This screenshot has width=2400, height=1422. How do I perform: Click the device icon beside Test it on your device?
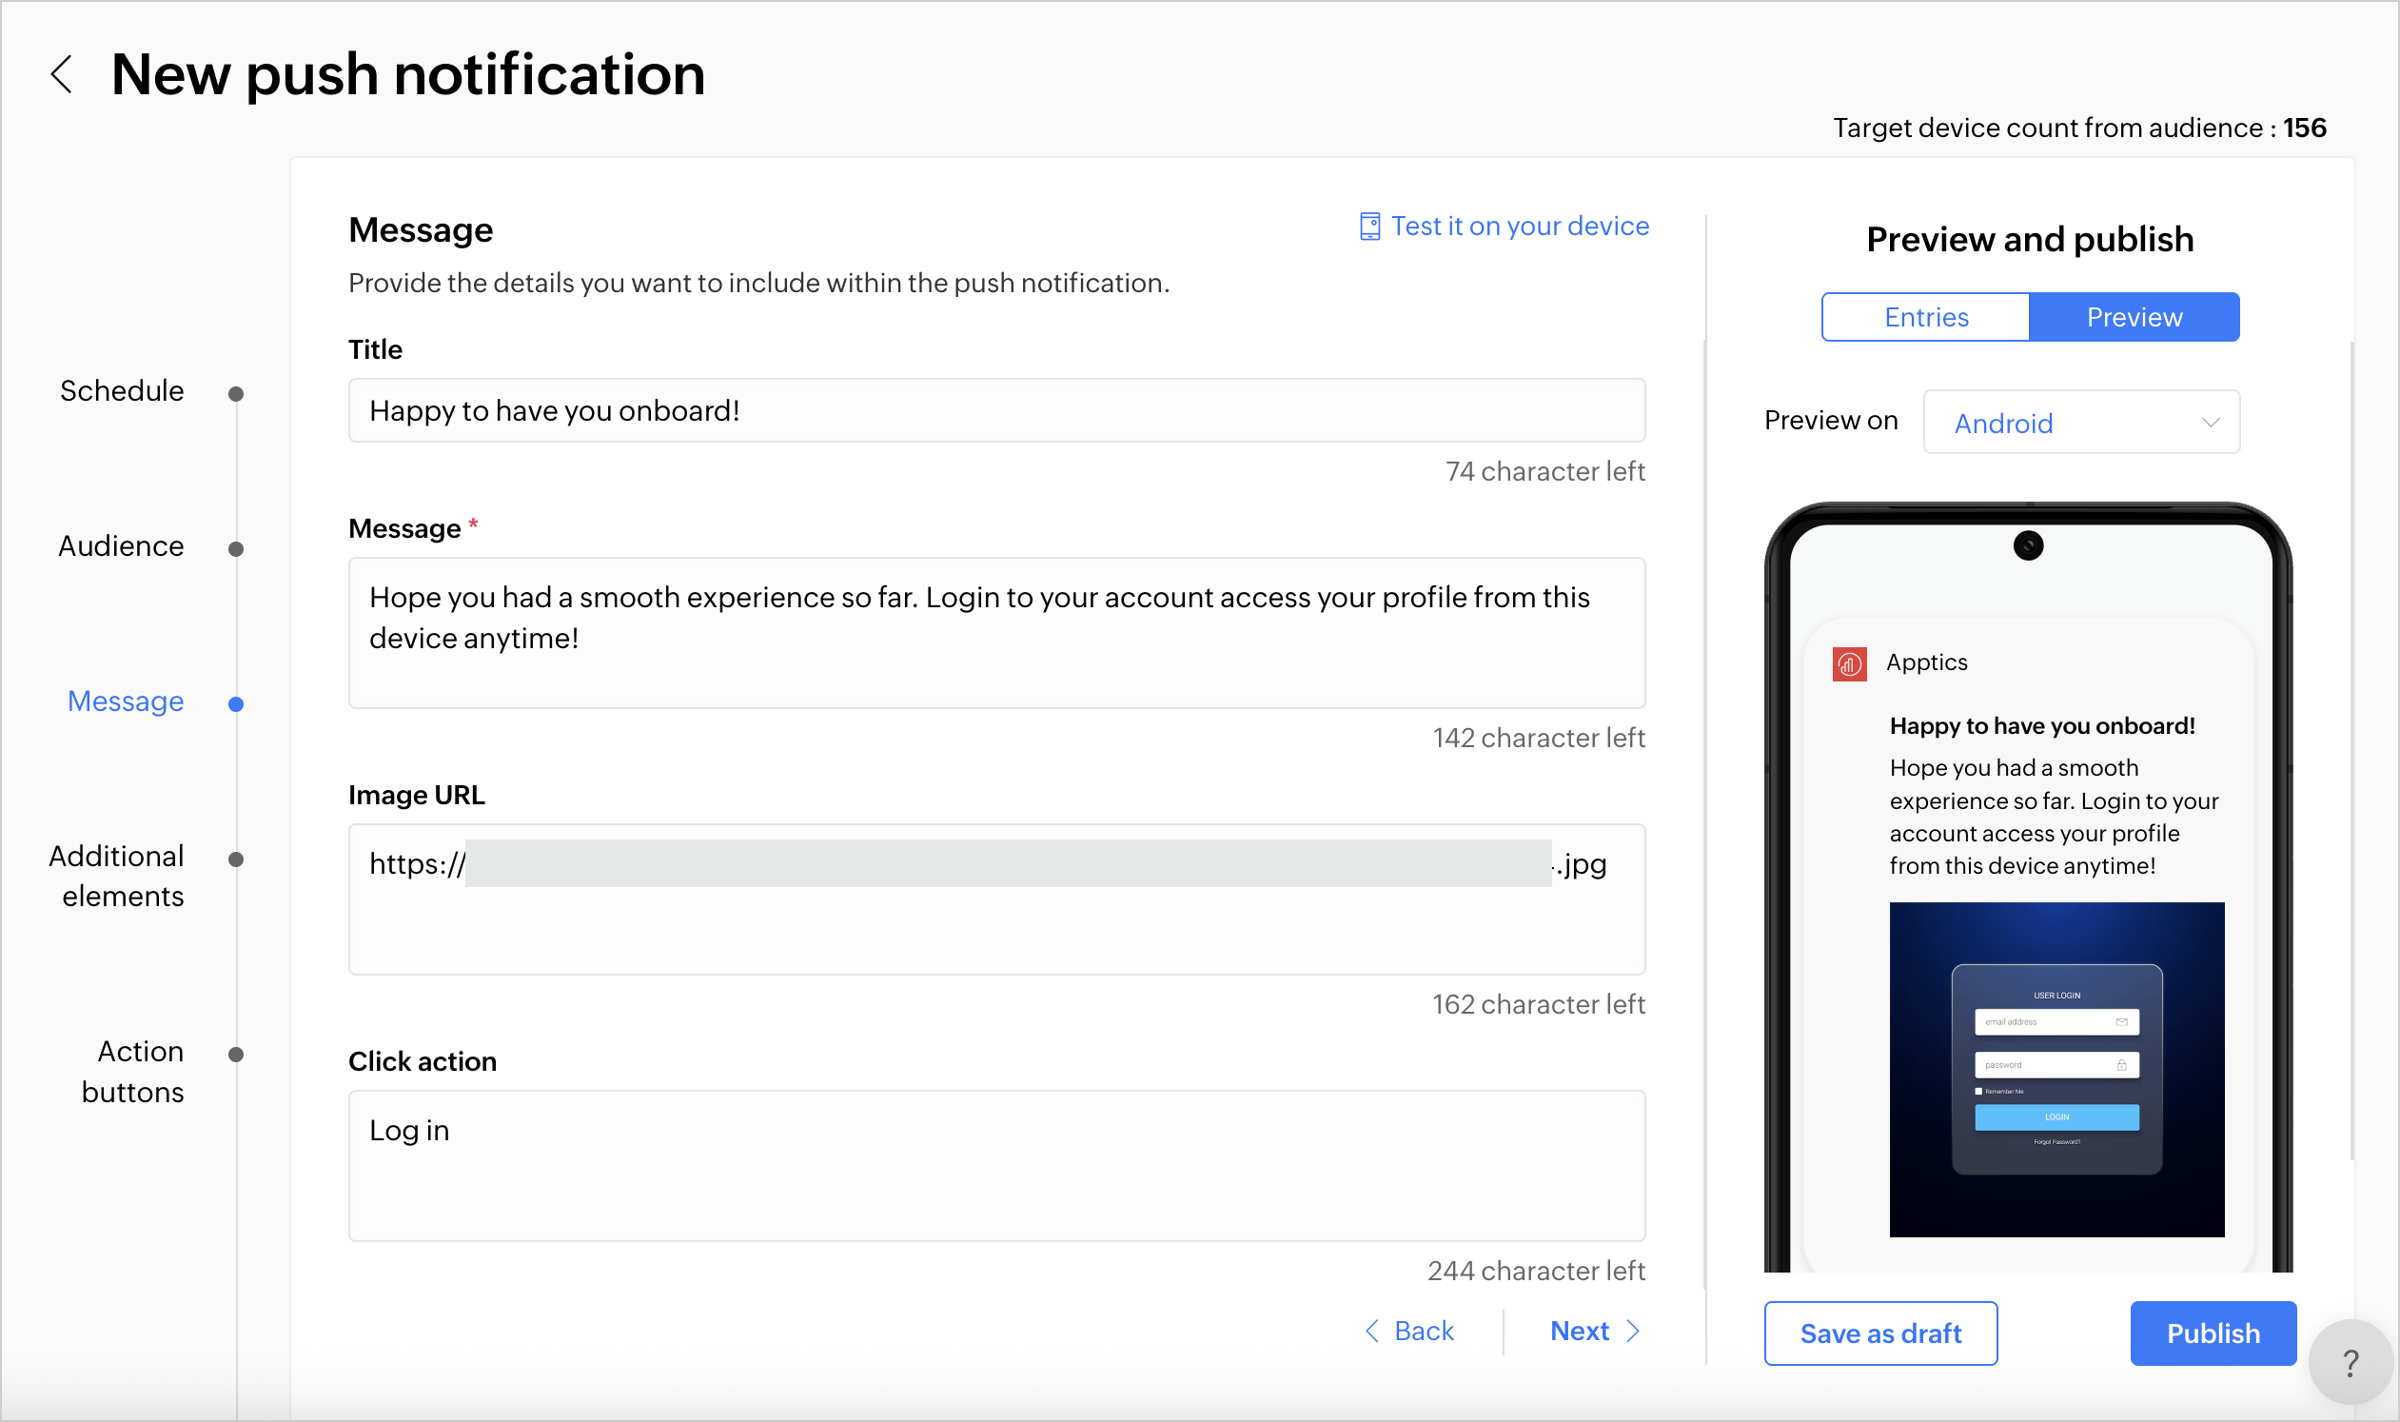click(x=1370, y=227)
